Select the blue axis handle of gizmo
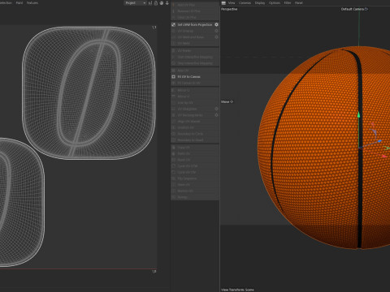 [x=379, y=141]
